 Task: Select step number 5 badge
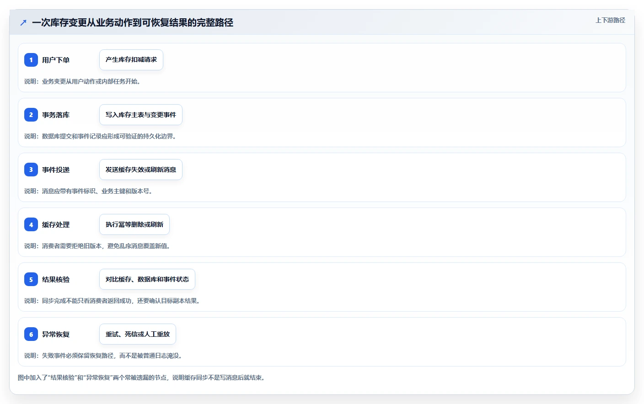pos(31,279)
